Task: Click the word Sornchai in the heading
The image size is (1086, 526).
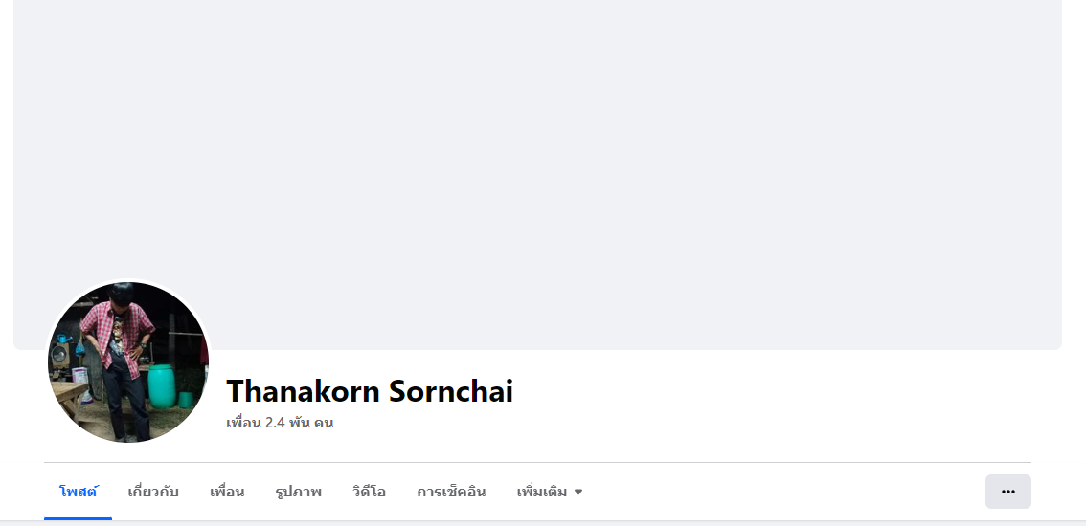Action: point(451,391)
